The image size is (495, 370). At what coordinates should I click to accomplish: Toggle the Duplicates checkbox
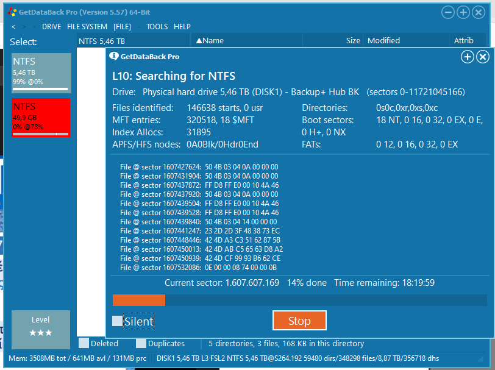click(x=141, y=343)
